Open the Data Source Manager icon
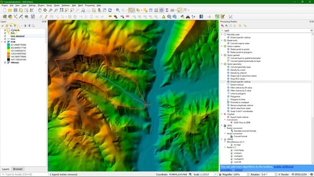This screenshot has height=177, width=314. pyautogui.click(x=4, y=17)
